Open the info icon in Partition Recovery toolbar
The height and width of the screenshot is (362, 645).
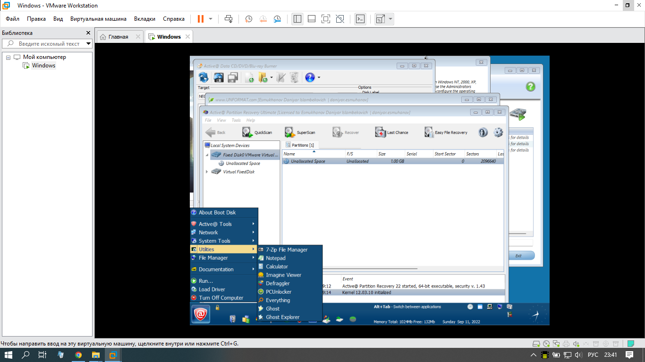click(483, 132)
